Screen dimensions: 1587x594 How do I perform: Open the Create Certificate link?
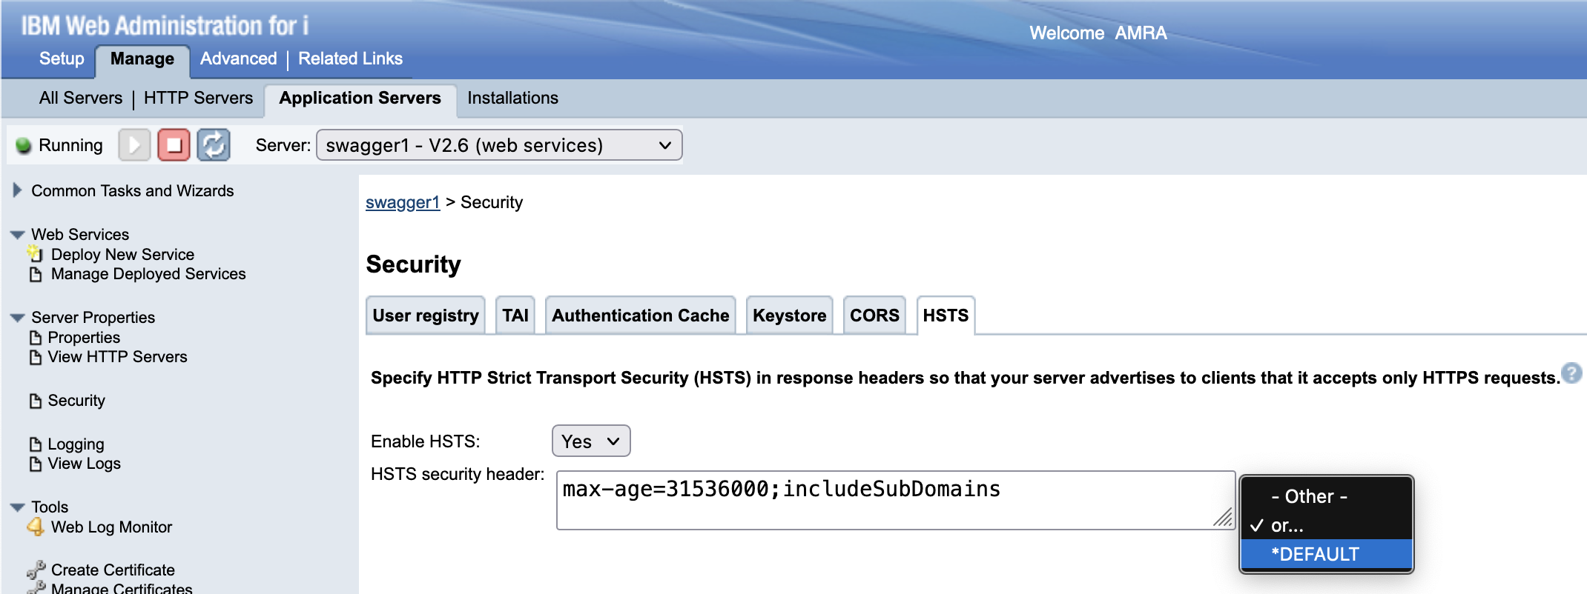pos(113,570)
